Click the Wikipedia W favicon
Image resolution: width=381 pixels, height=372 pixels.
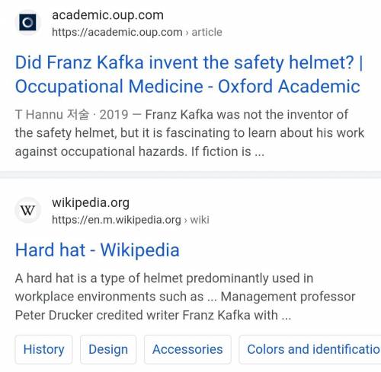point(27,210)
